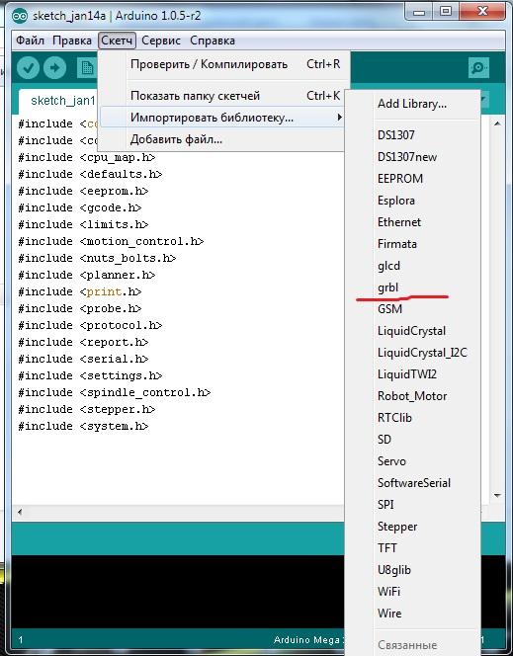Select the grbl library

click(412, 287)
